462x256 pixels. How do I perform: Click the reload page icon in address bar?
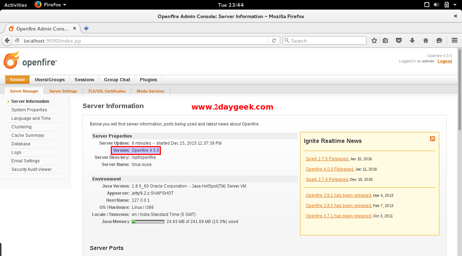click(274, 41)
